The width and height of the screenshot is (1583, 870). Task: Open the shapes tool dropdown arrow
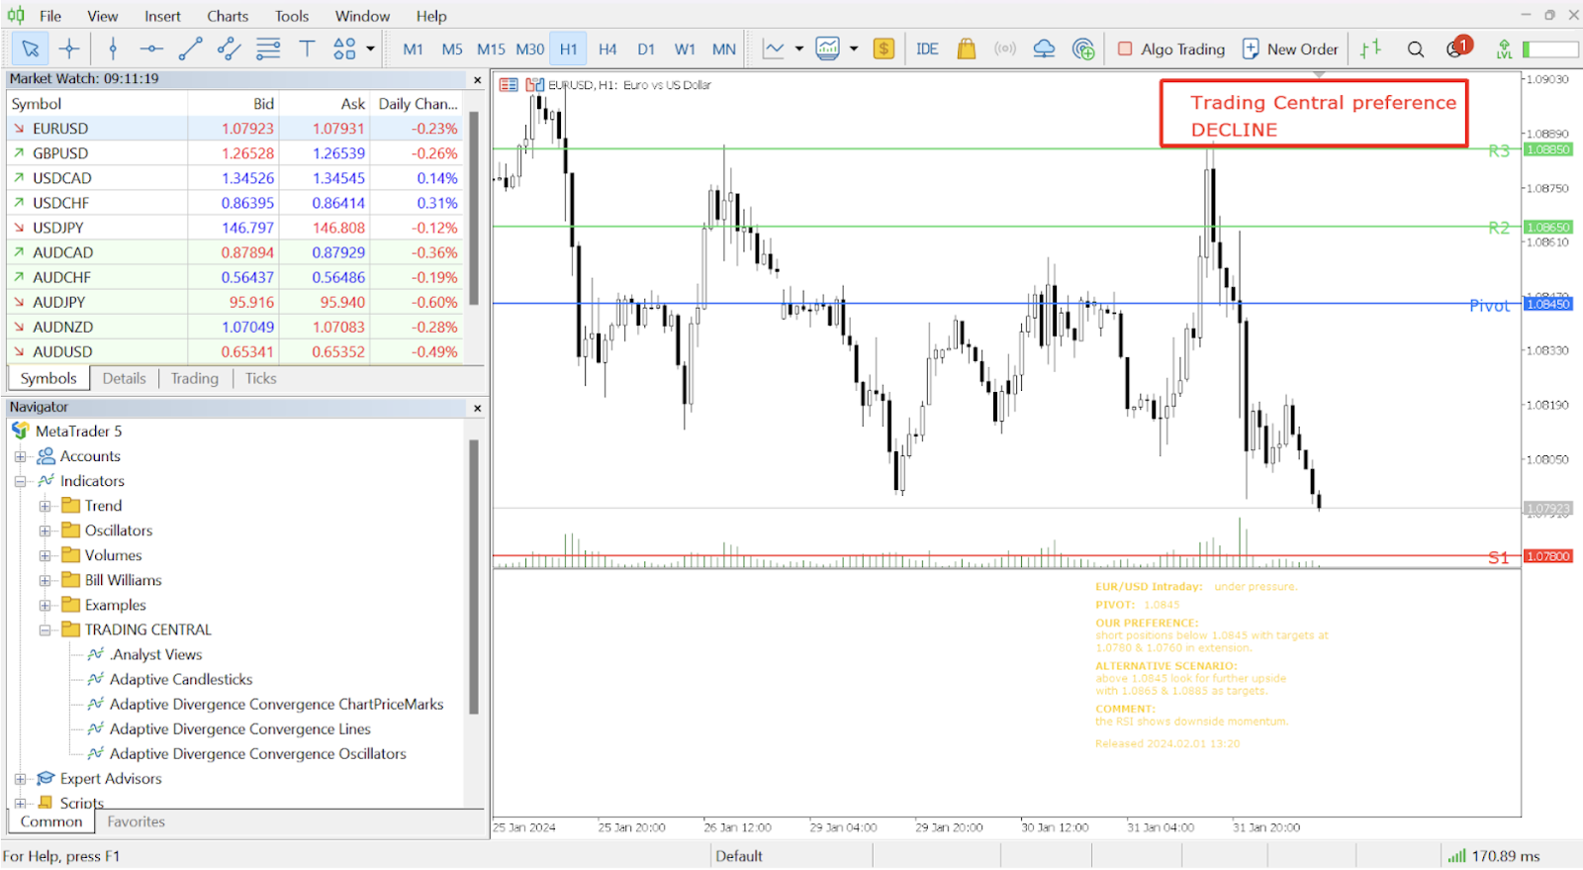pyautogui.click(x=371, y=48)
